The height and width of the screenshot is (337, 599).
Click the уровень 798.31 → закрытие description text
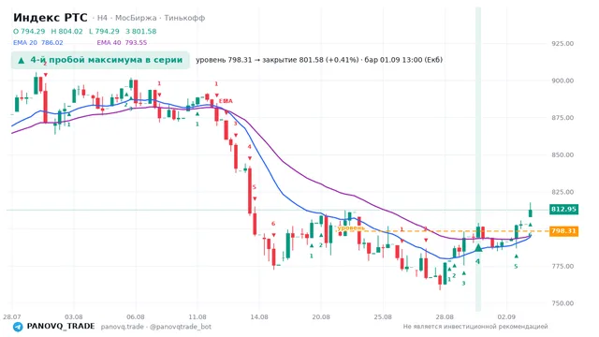319,60
